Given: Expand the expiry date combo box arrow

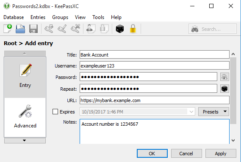Looking at the screenshot, I should 191,112.
